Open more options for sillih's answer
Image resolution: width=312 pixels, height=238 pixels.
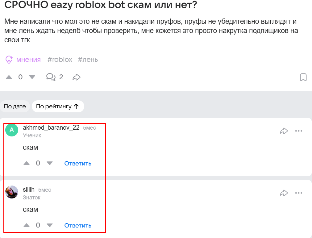(x=298, y=193)
